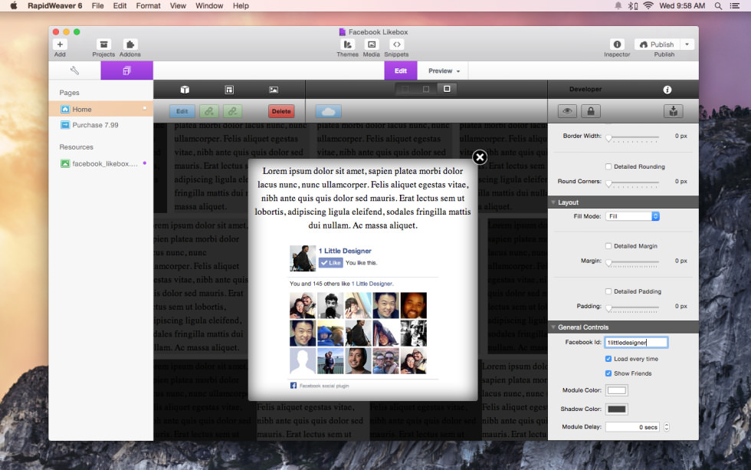
Task: Open the View menu
Action: point(178,5)
